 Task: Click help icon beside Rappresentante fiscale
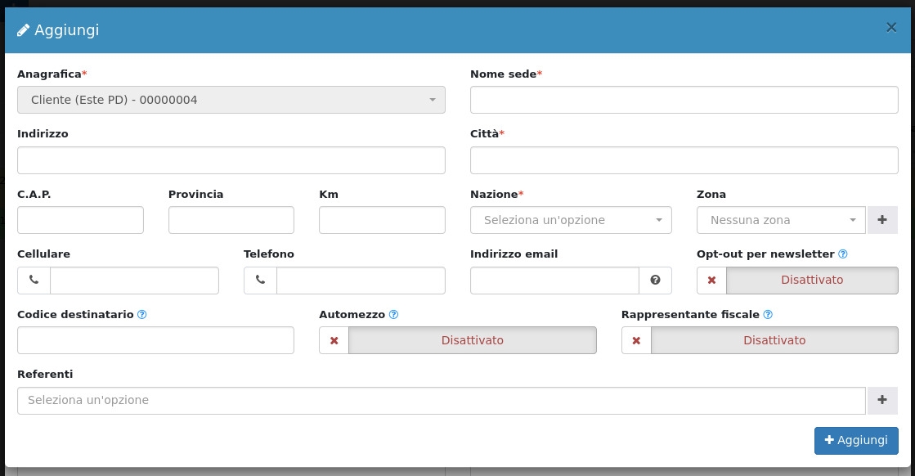tap(768, 314)
